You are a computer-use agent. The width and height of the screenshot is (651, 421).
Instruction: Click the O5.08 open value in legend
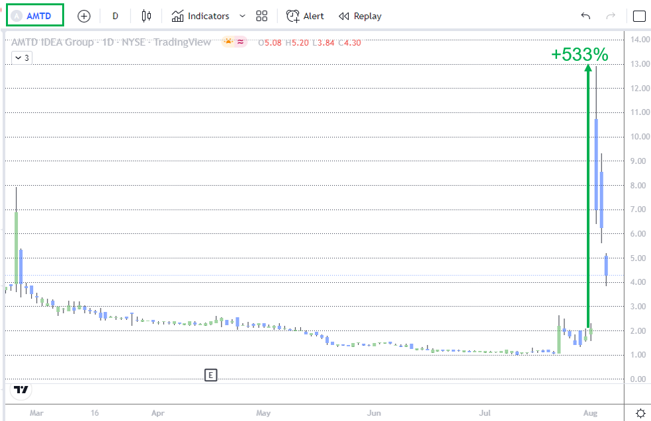coord(270,42)
